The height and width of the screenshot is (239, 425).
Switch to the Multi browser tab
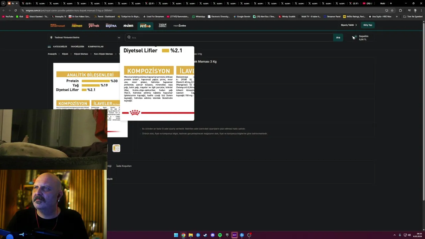pos(382,3)
